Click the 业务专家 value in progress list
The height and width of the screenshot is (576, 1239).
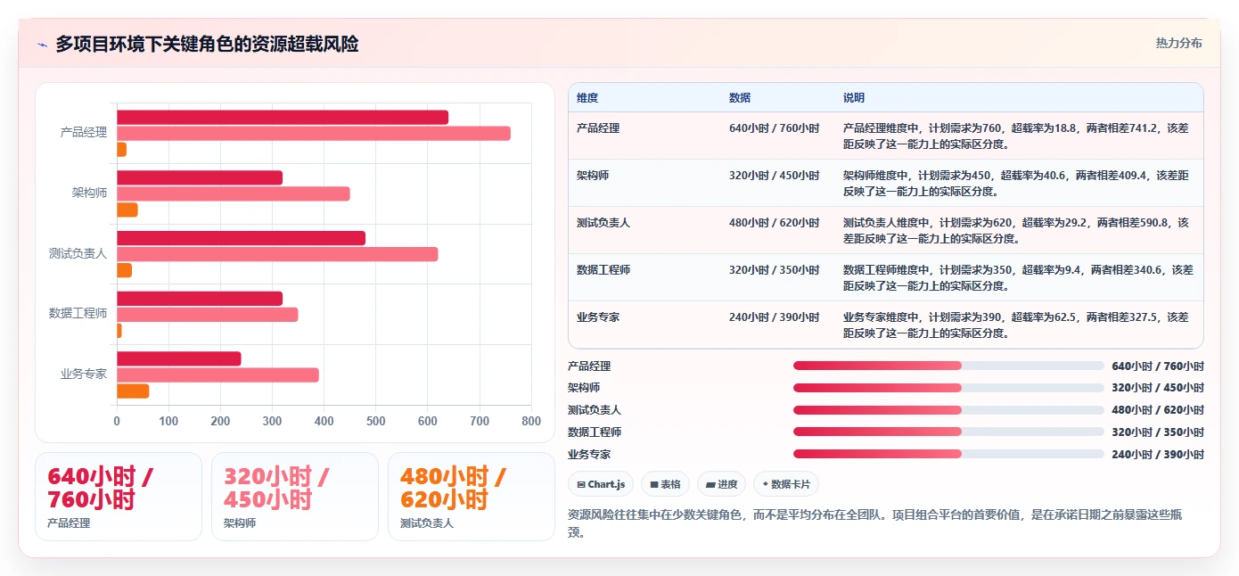pyautogui.click(x=1158, y=455)
